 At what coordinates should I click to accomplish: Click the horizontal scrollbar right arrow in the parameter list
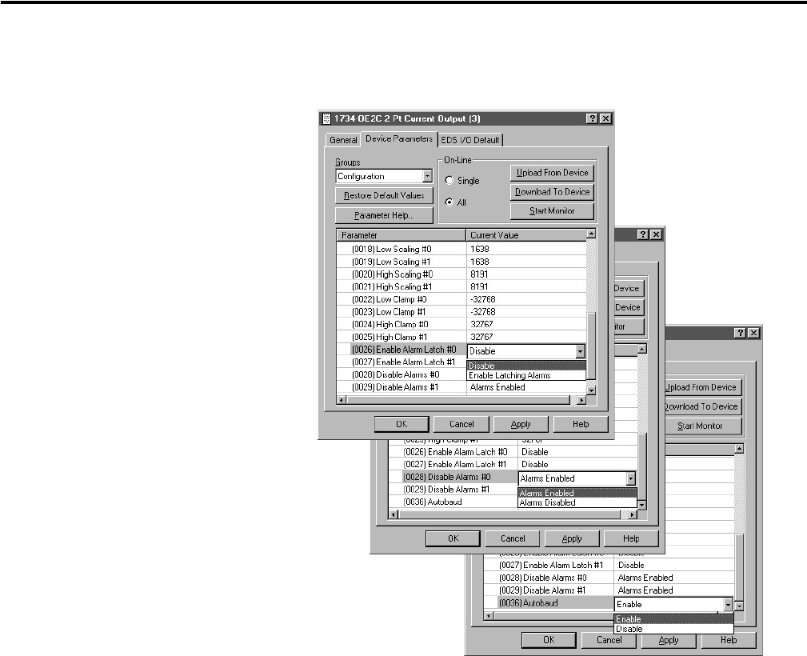[581, 399]
